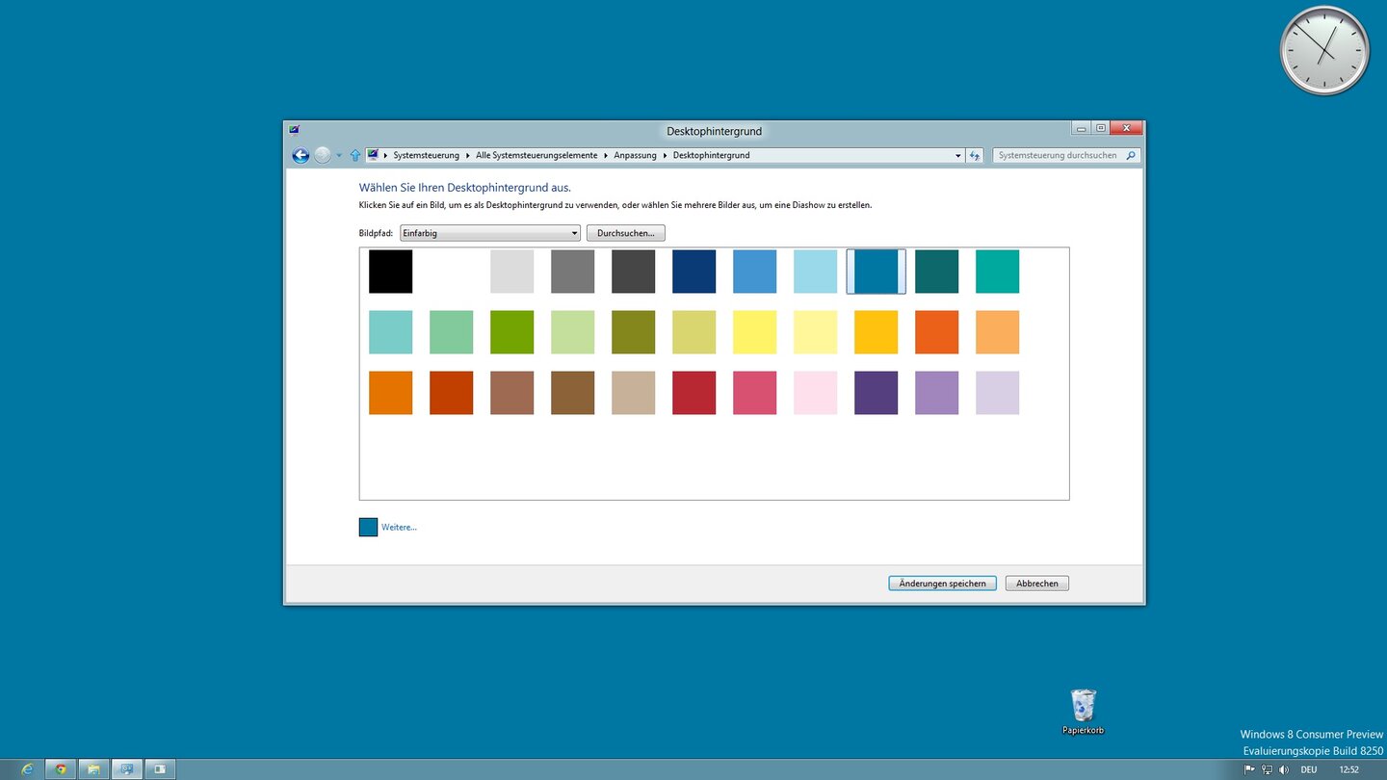The image size is (1387, 780).
Task: Maximize the Desktophintergrund window
Action: (x=1101, y=128)
